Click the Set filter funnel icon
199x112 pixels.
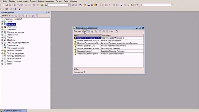point(100,31)
